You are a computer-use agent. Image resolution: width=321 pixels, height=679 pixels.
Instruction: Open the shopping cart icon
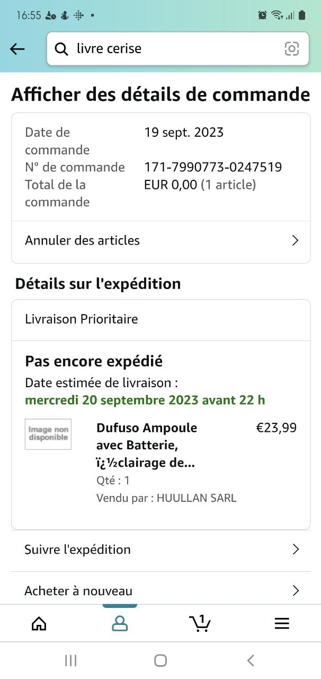[200, 623]
